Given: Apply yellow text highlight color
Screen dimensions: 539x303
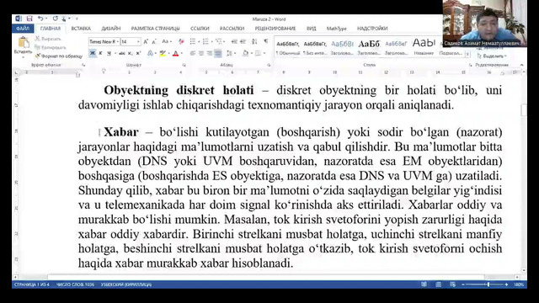Looking at the screenshot, I should pos(163,53).
